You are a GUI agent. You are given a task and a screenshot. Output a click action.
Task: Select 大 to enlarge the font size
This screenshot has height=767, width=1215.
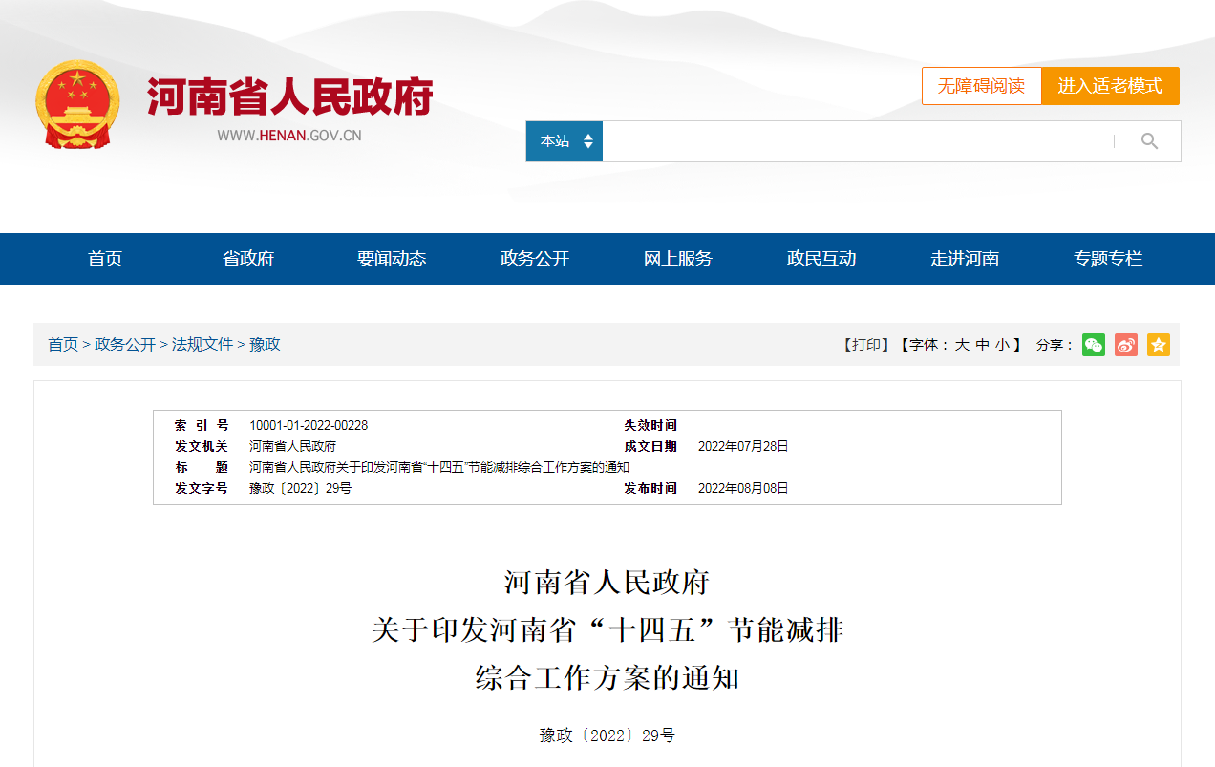(963, 345)
